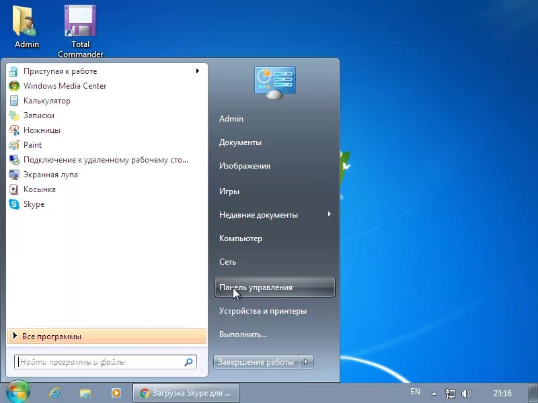Open Windows Media Player from the taskbar

click(x=116, y=393)
